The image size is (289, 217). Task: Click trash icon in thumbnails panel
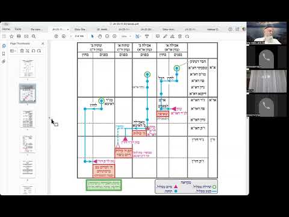pos(22,51)
